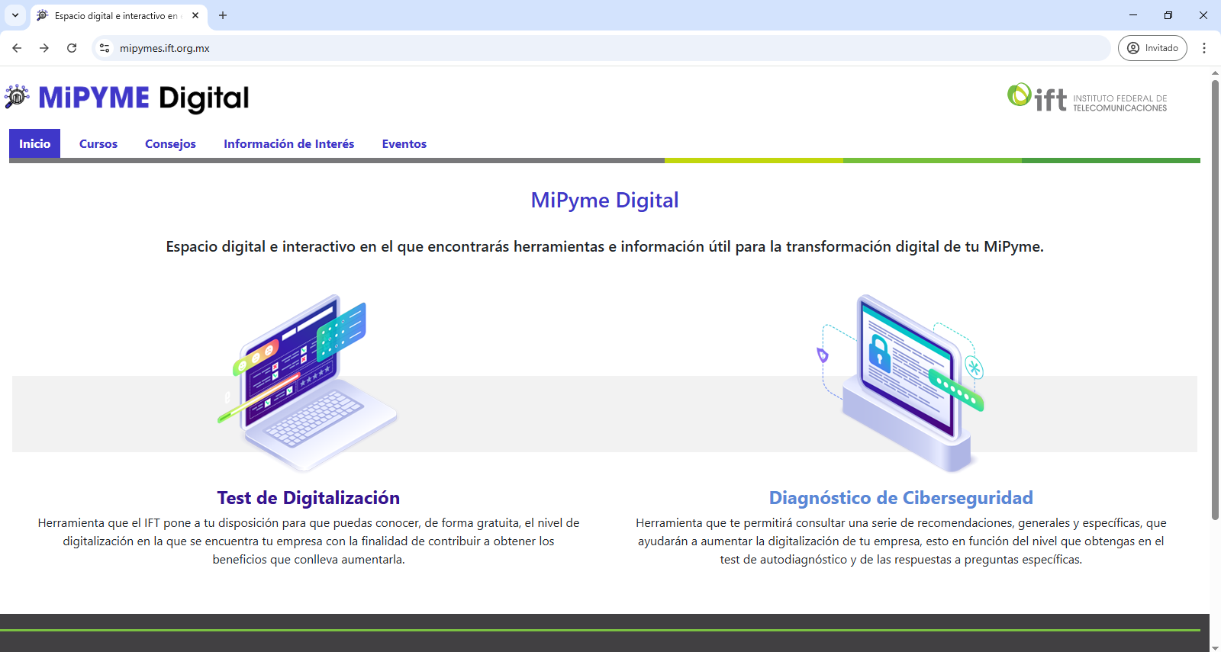This screenshot has height=652, width=1221.
Task: Go to Inicio menu item
Action: (x=34, y=144)
